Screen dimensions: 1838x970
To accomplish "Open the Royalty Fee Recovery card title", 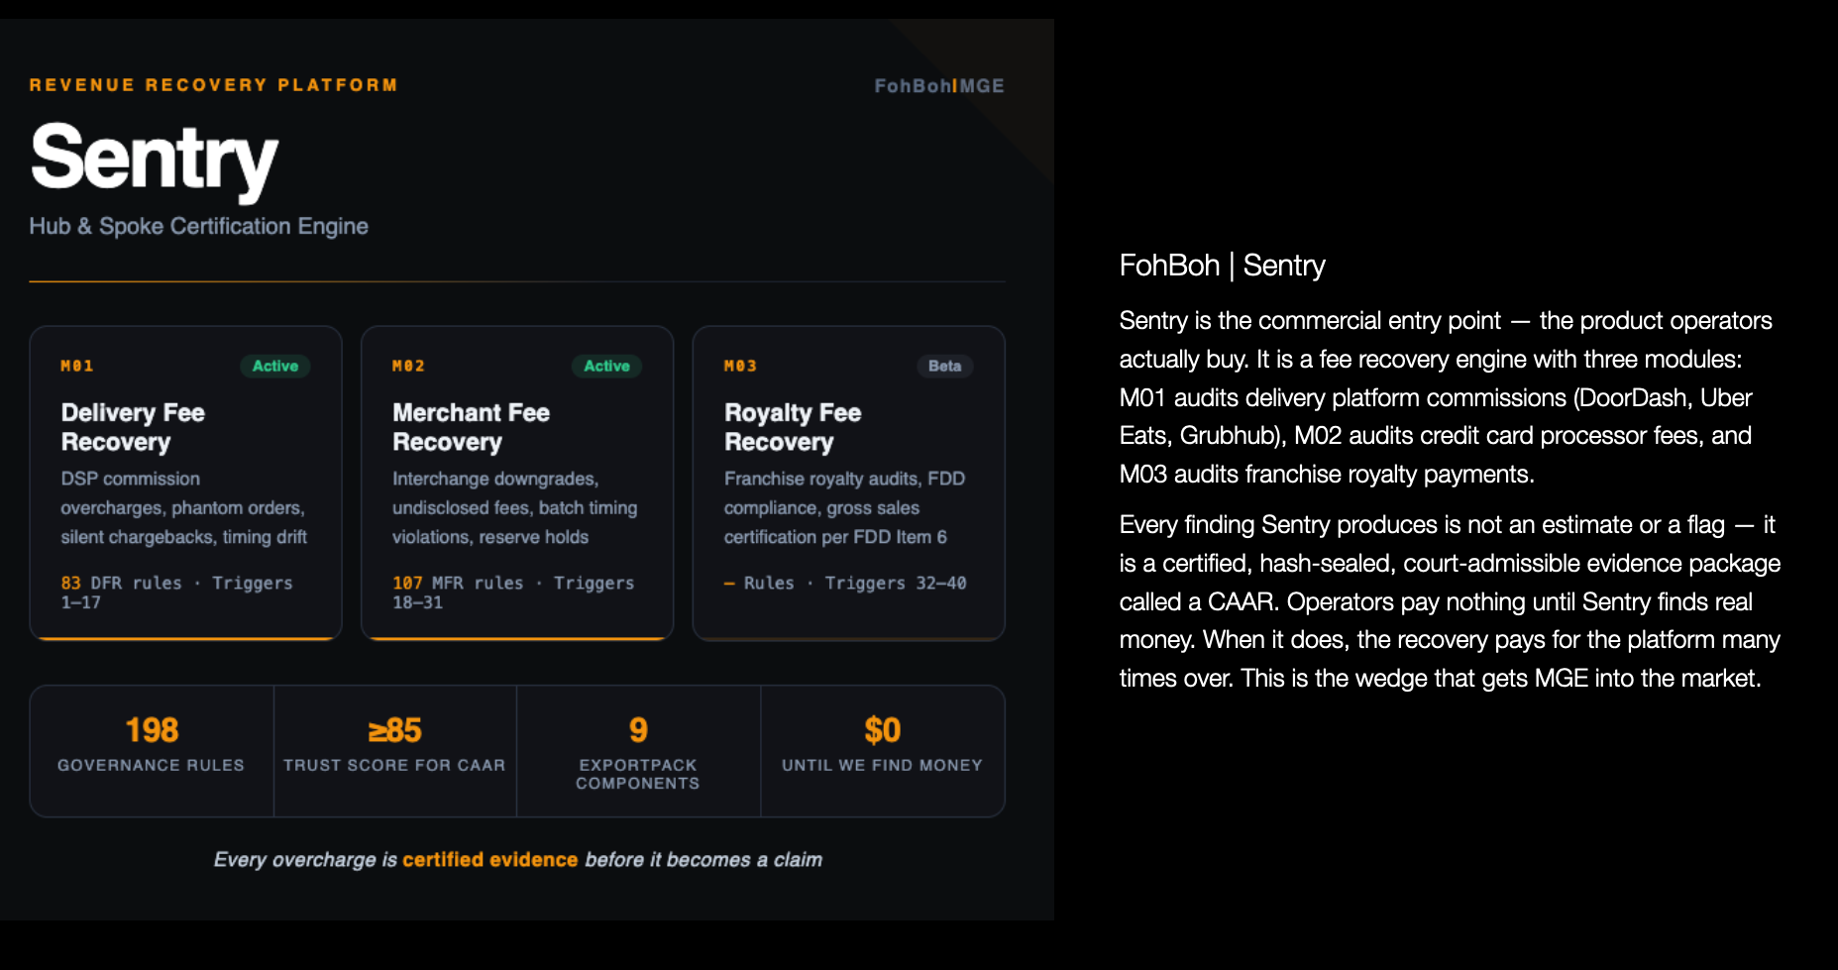I will (792, 427).
